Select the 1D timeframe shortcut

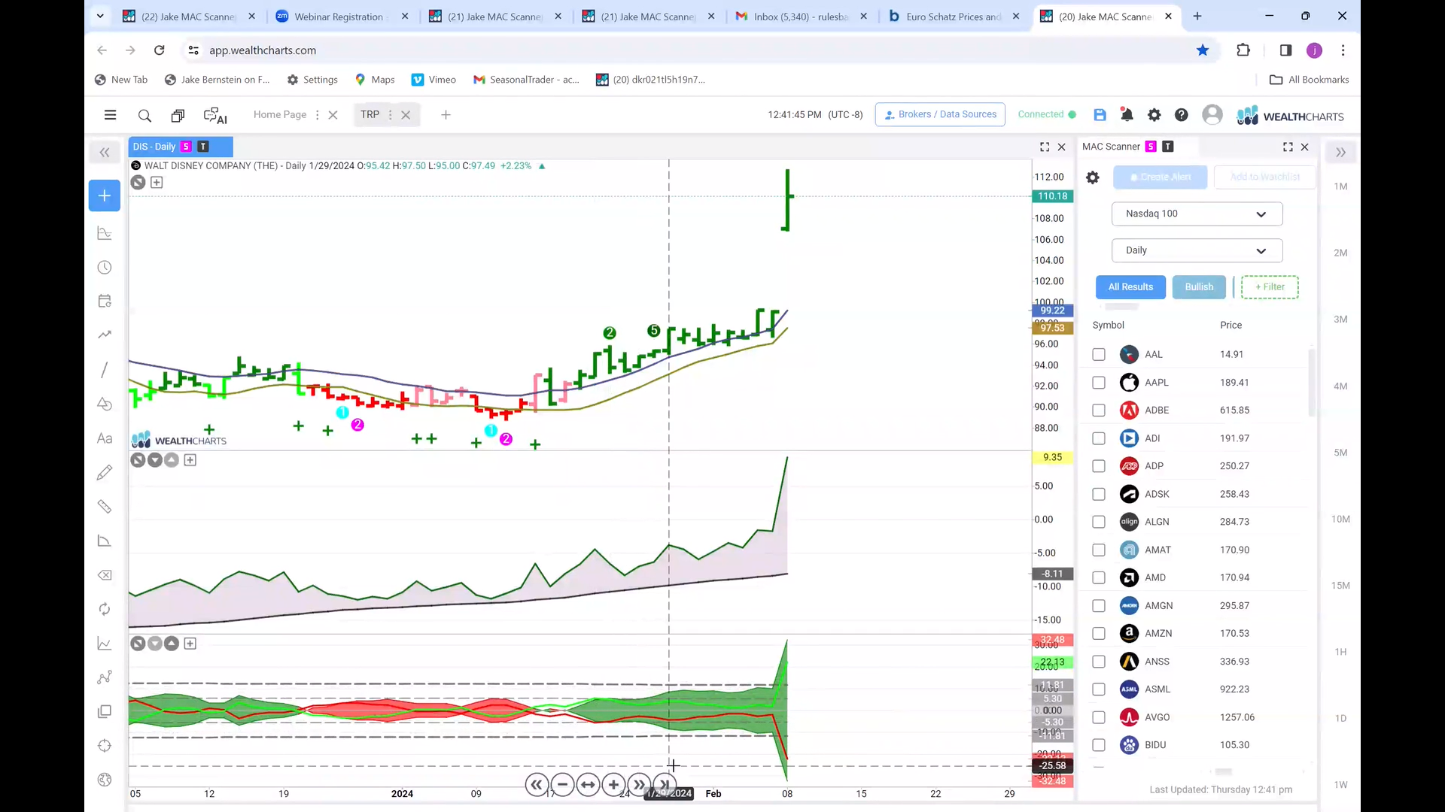click(1340, 719)
